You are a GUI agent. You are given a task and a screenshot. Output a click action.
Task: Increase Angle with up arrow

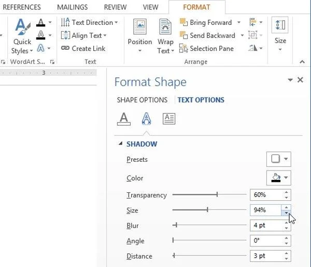(286, 238)
